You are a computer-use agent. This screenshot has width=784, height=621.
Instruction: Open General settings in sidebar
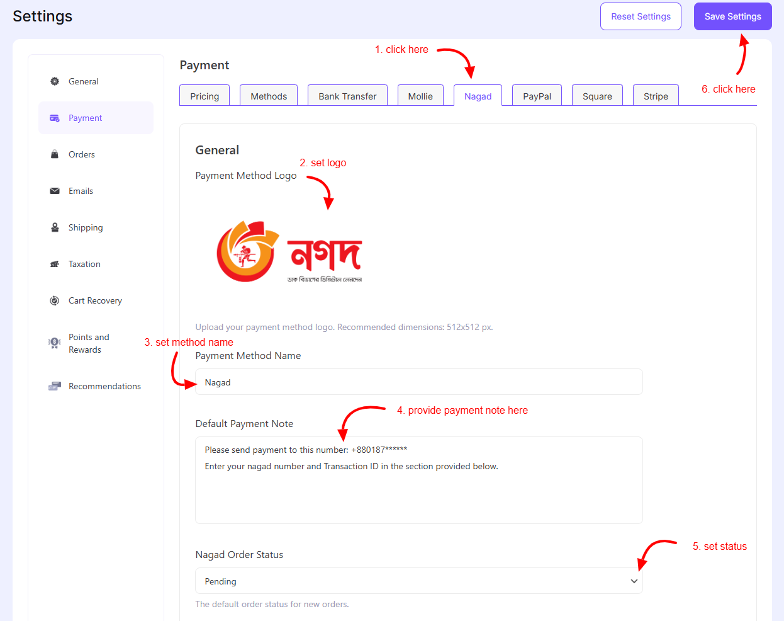pos(96,81)
